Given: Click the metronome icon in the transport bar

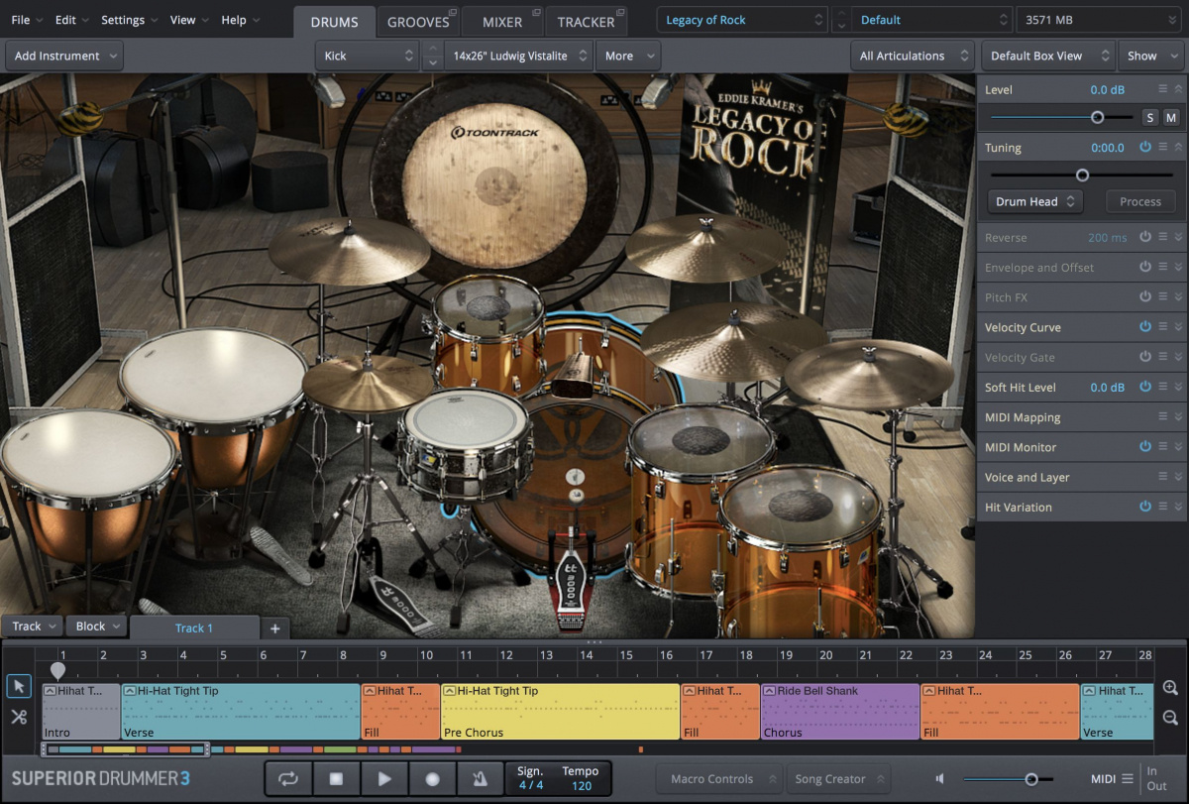Looking at the screenshot, I should click(481, 778).
